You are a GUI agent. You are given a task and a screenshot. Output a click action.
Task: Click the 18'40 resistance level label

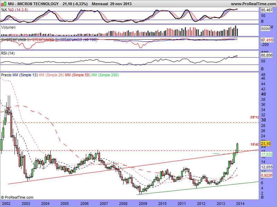click(254, 145)
